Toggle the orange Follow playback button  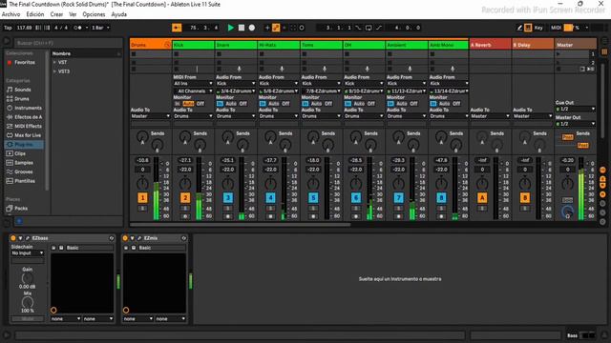[x=177, y=28]
